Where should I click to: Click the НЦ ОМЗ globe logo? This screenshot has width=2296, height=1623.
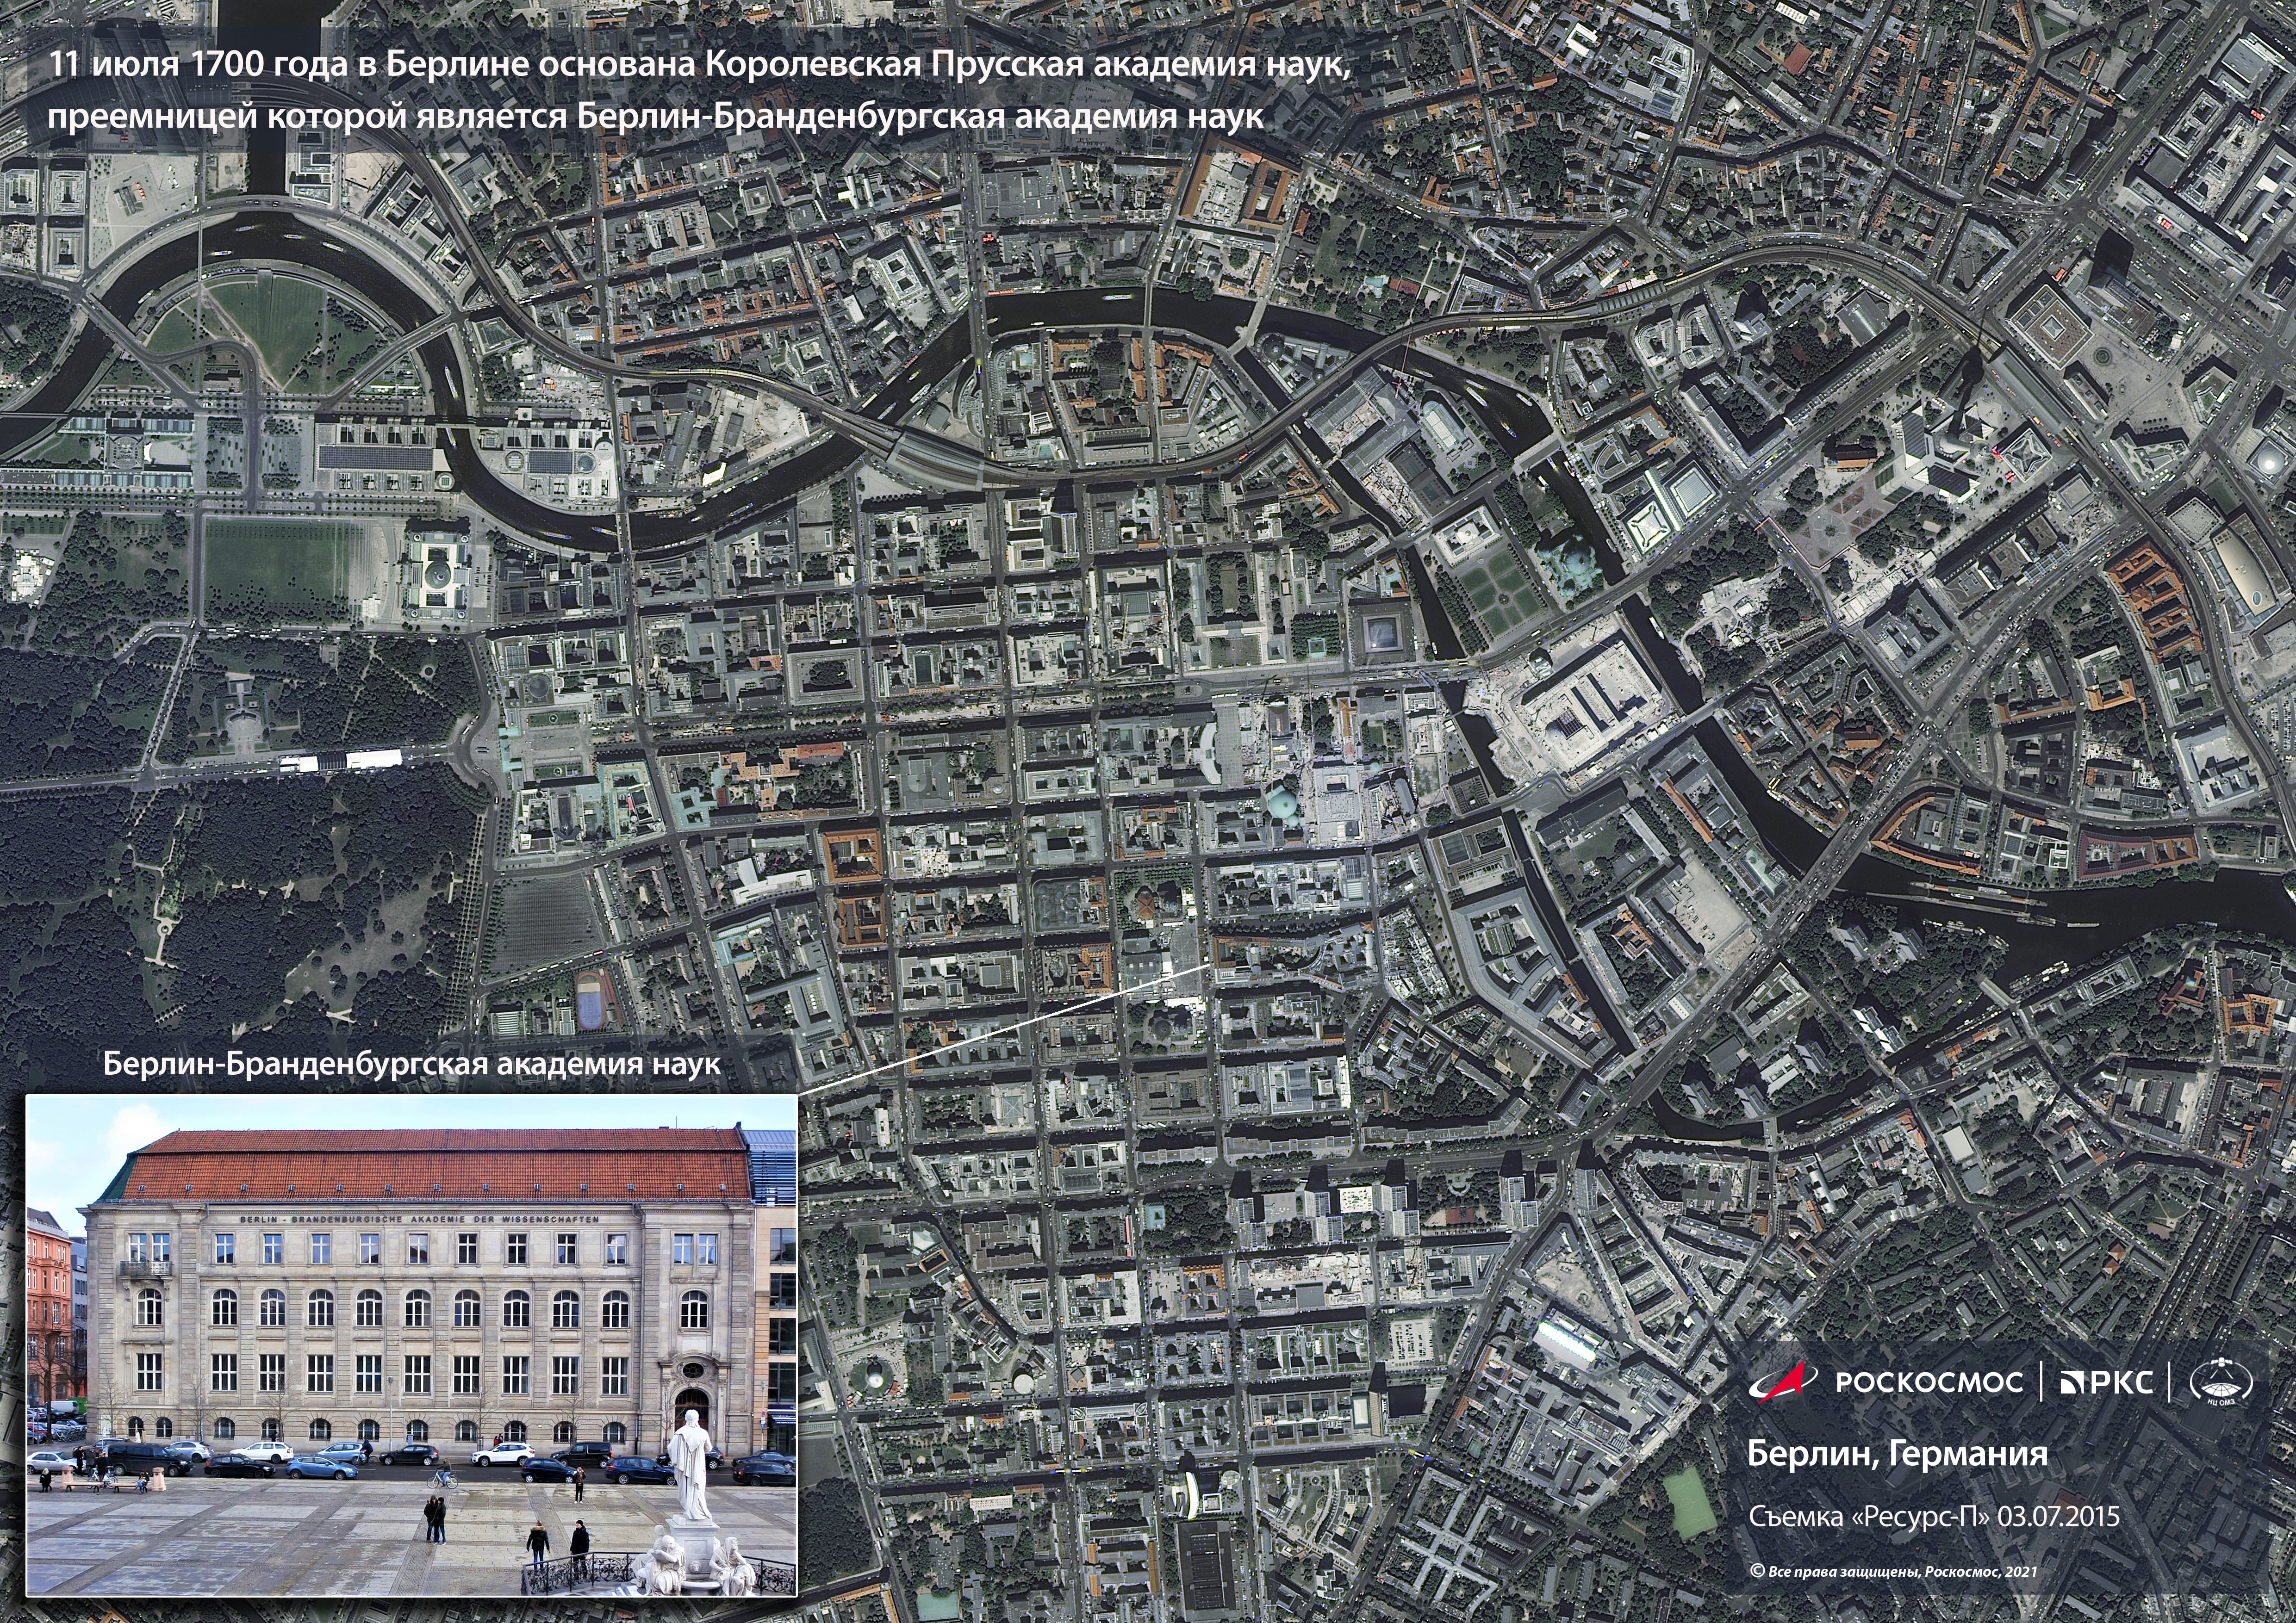click(2222, 1383)
